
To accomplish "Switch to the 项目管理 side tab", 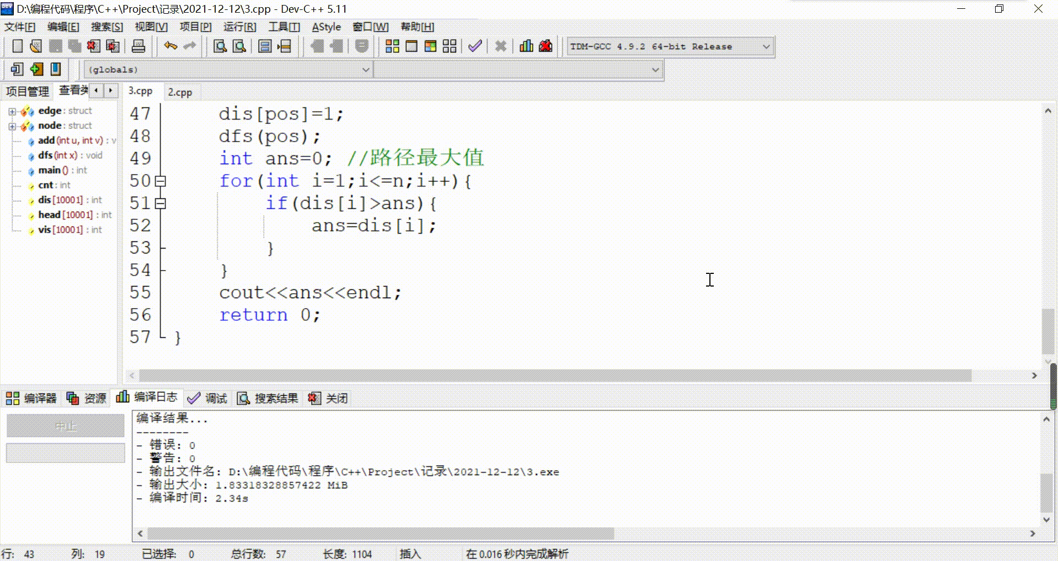I will pos(28,91).
